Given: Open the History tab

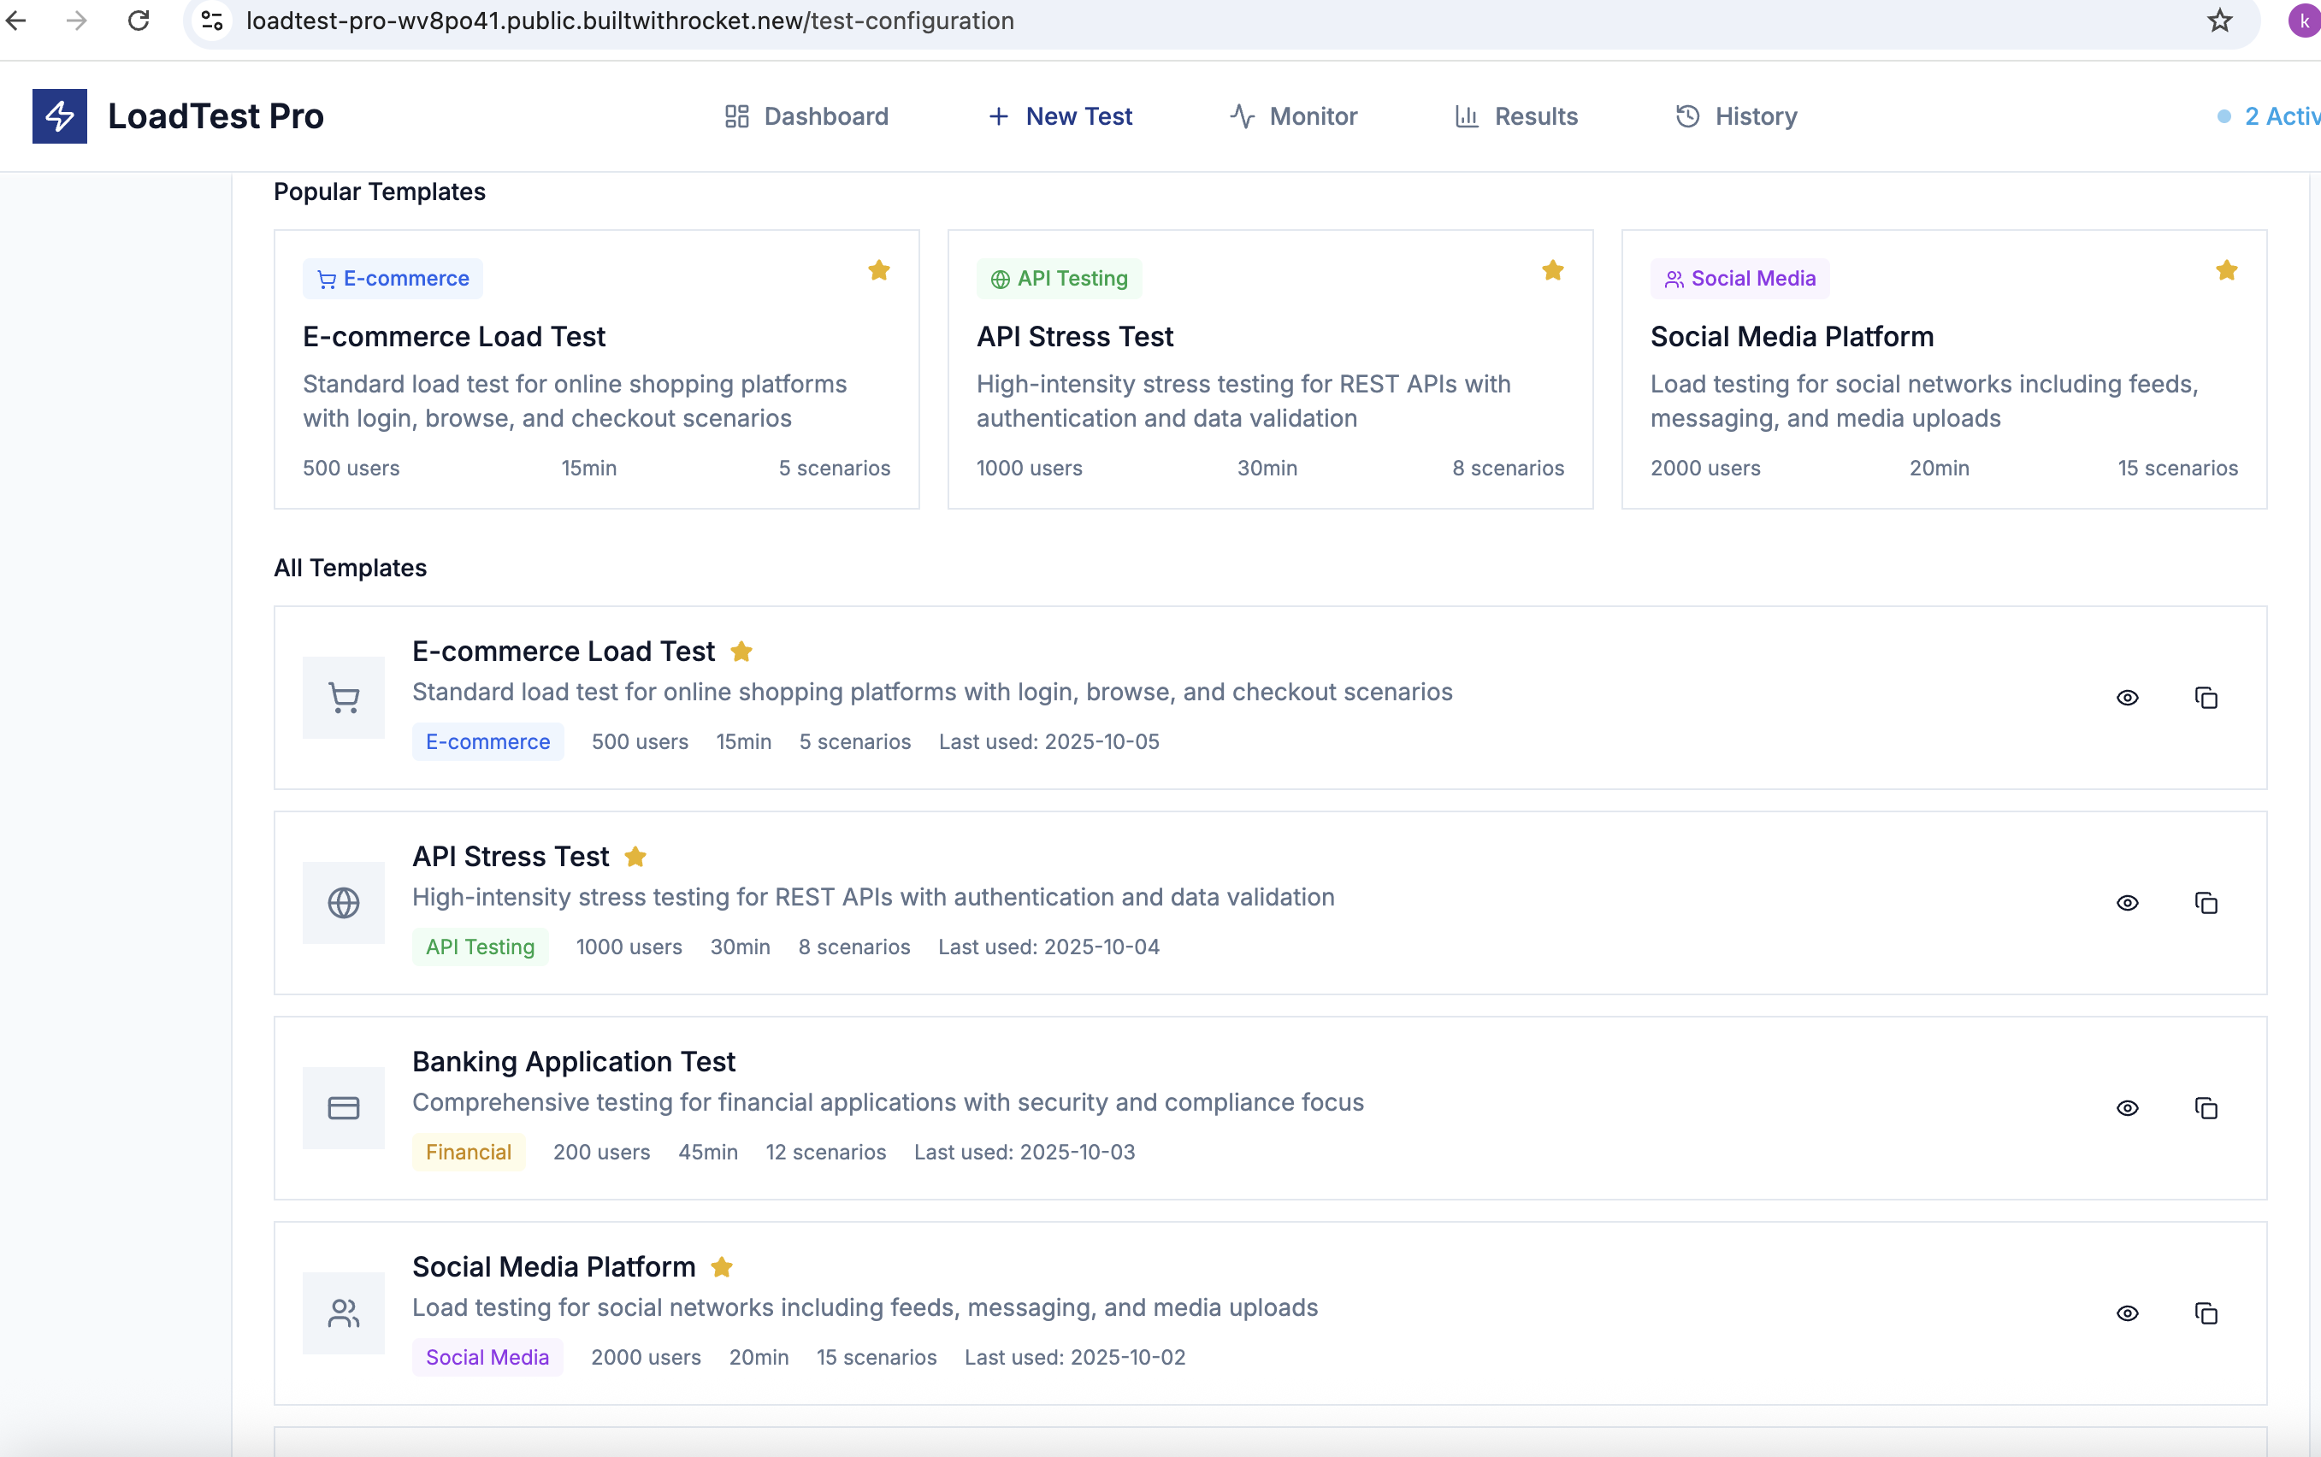Looking at the screenshot, I should [x=1736, y=116].
